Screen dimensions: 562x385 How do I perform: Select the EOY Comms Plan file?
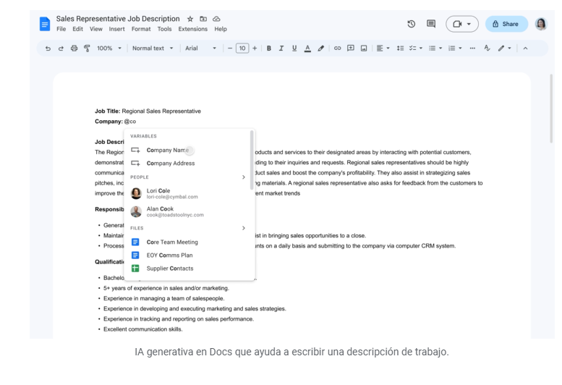[190, 255]
